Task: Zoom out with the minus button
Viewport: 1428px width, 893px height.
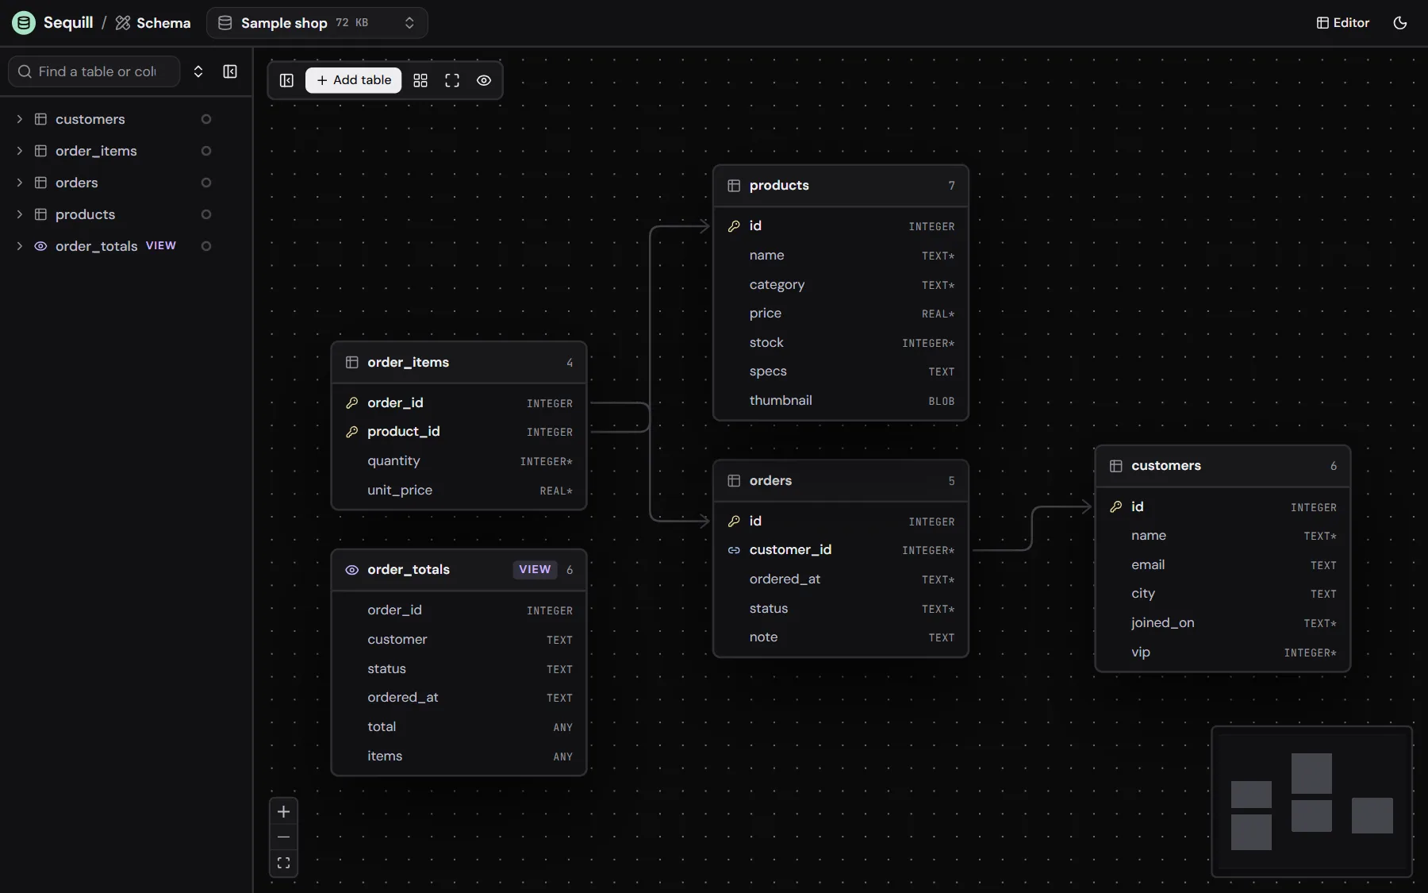Action: [x=283, y=837]
